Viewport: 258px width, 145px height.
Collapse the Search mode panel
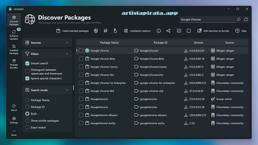[x=47, y=90]
